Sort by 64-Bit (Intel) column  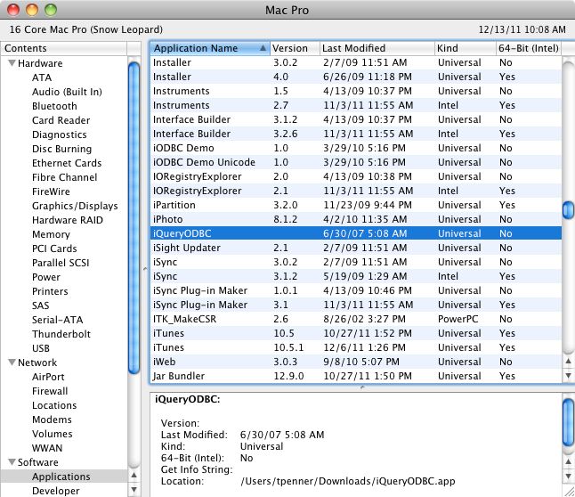pos(528,48)
